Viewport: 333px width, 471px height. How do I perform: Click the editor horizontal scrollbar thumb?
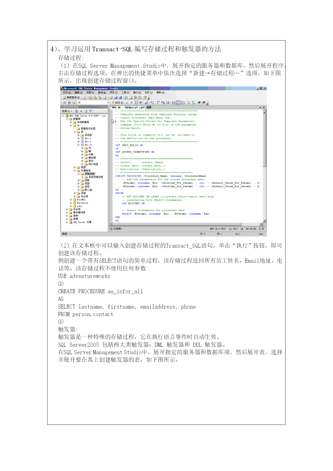177,224
